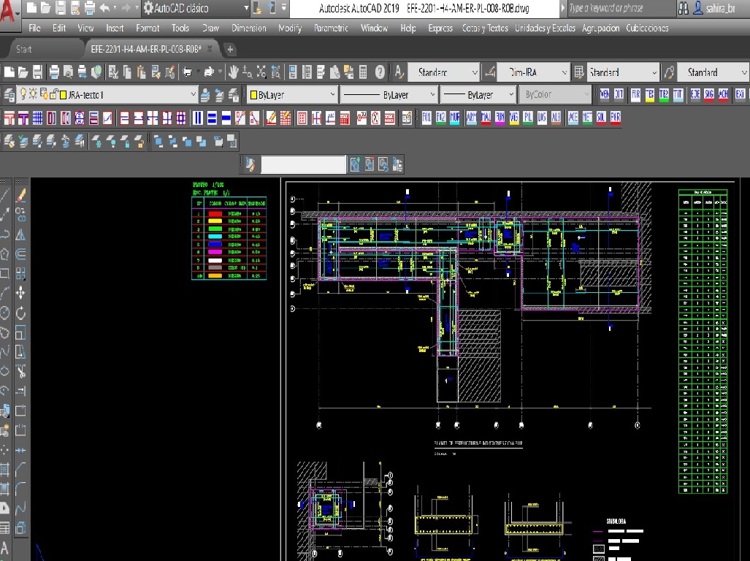Toggle layer lock padlock icon
Screen dimensions: 750x561
pos(54,95)
